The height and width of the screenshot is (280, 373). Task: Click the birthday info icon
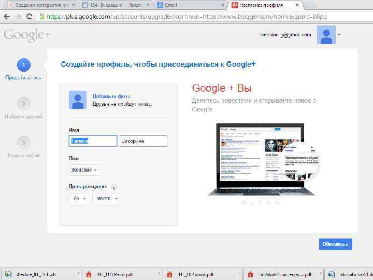[x=114, y=187]
